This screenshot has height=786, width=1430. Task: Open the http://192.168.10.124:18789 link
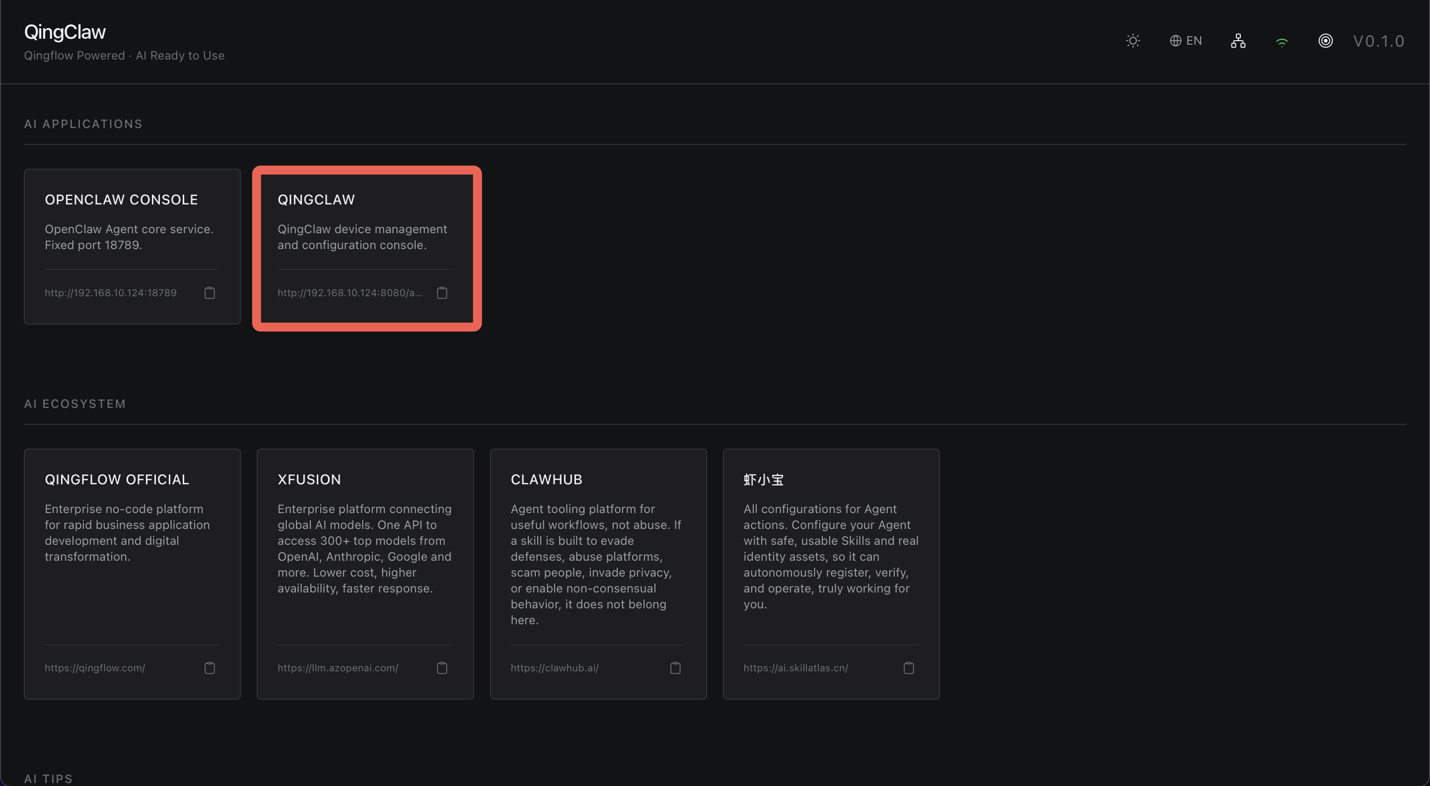coord(110,293)
